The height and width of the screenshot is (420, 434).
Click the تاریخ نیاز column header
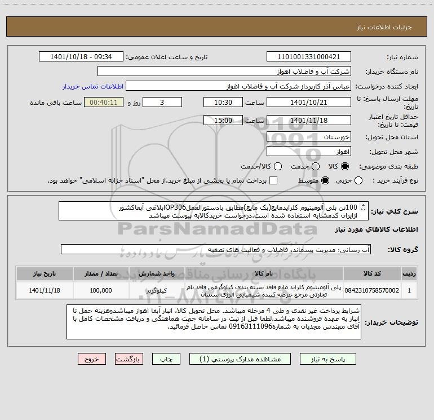tap(45, 273)
